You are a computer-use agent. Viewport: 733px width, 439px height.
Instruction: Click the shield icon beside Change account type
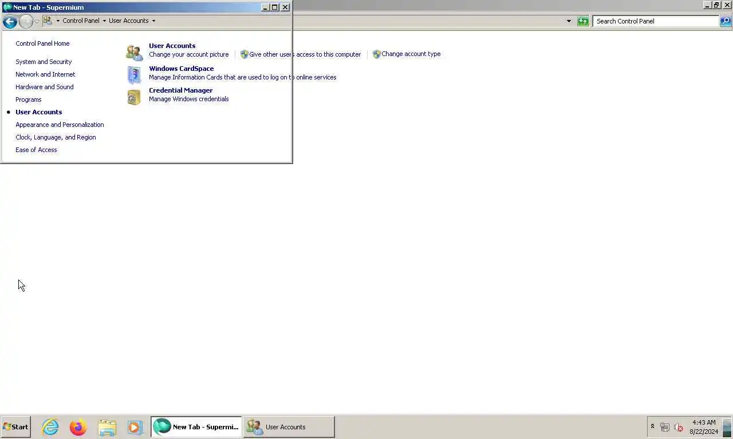pyautogui.click(x=376, y=54)
